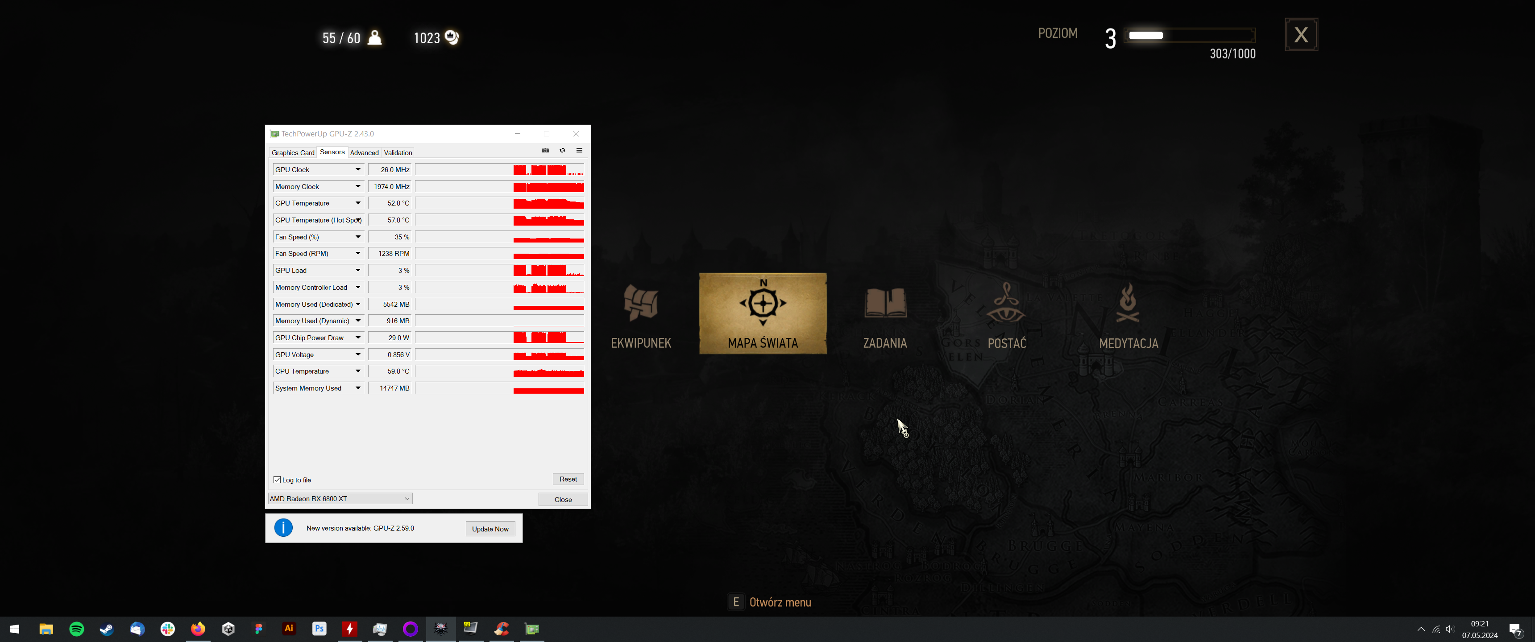Open the Fan Speed (RPM) dropdown
This screenshot has width=1535, height=642.
(x=358, y=254)
